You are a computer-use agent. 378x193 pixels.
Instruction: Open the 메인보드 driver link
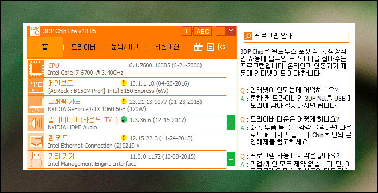60,83
